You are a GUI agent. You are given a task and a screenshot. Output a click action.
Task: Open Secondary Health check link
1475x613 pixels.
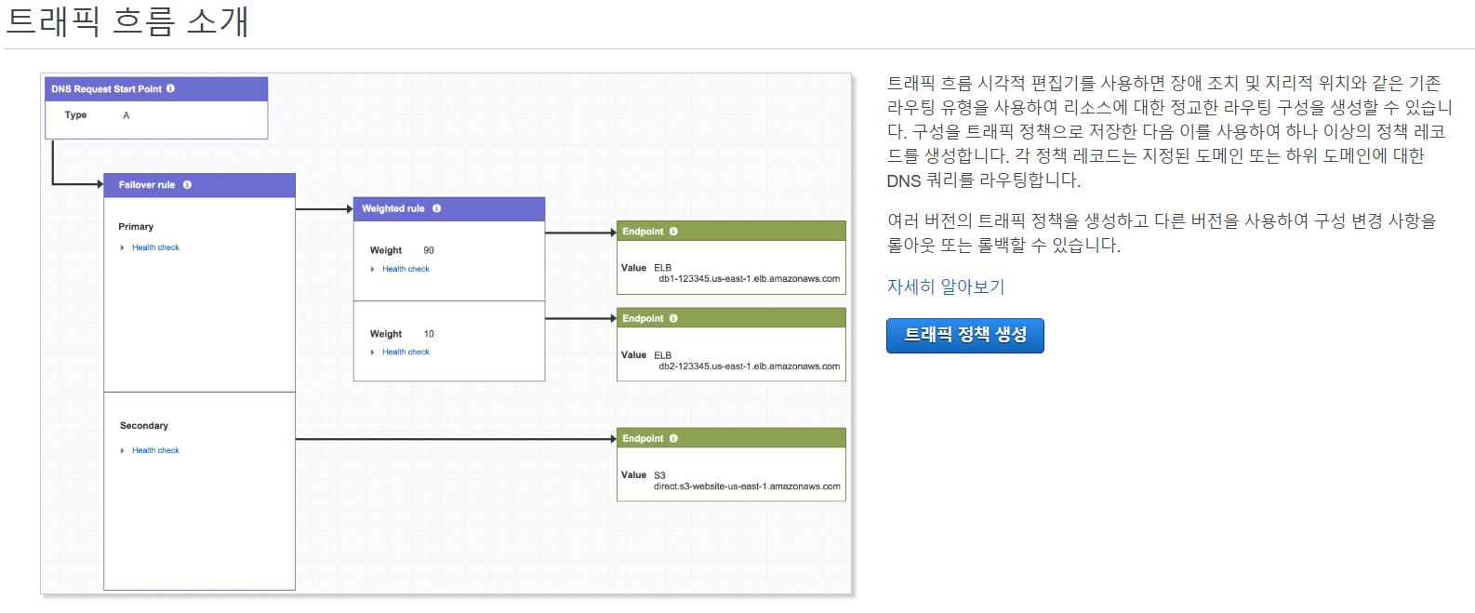pos(155,450)
